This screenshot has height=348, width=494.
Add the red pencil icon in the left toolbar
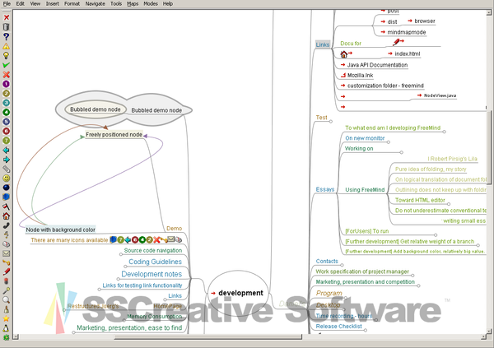pos(6,271)
